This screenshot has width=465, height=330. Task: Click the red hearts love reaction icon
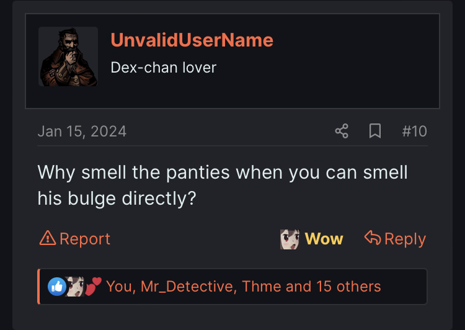(93, 286)
